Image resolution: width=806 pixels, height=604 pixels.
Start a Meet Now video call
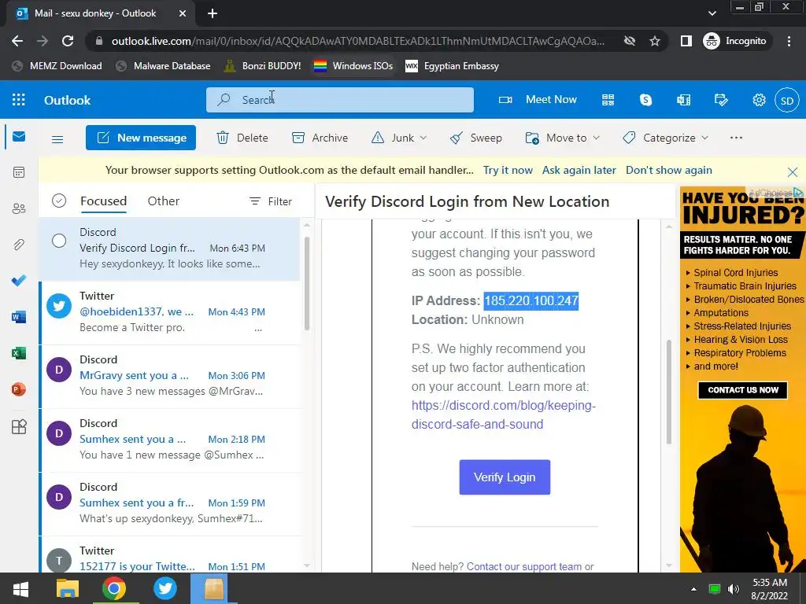pos(538,100)
